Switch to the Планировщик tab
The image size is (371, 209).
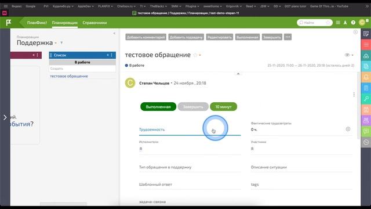(65, 23)
